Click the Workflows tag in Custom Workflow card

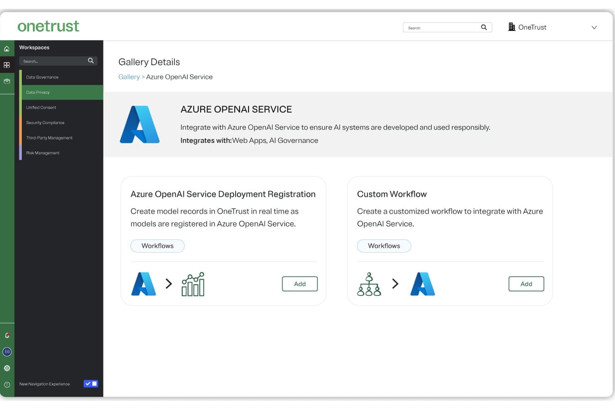(384, 246)
